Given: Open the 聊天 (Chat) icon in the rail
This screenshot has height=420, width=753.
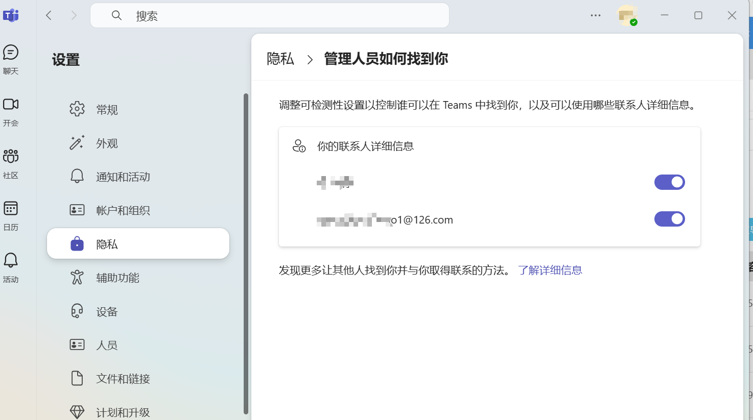Looking at the screenshot, I should click(11, 53).
